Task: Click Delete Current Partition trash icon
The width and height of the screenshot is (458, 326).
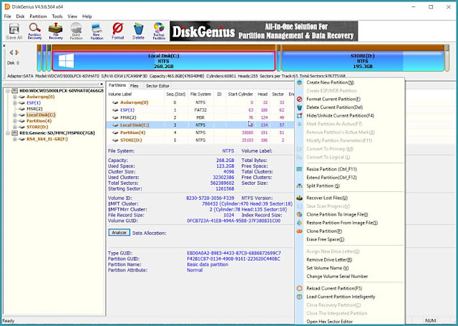Action: click(x=299, y=107)
